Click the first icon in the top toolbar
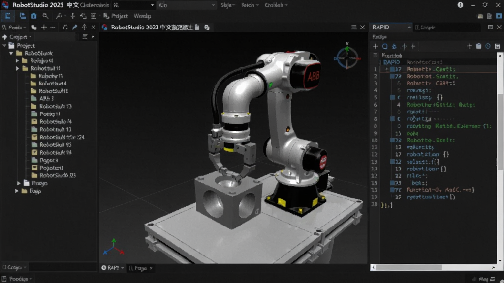This screenshot has height=283, width=504. [x=8, y=16]
